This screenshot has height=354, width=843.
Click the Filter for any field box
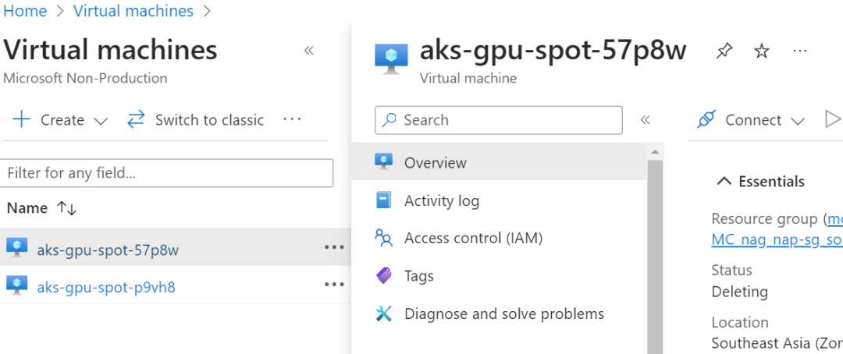click(x=167, y=173)
